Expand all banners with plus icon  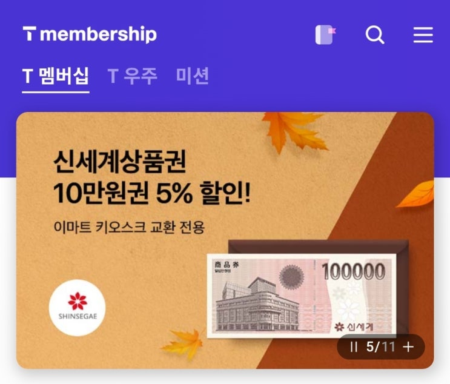pos(408,347)
